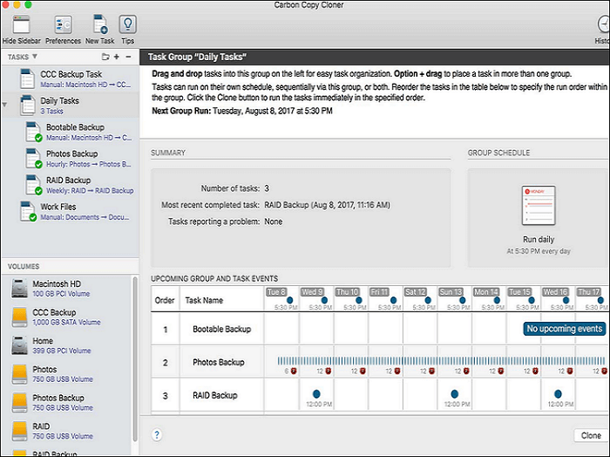This screenshot has width=610, height=457.
Task: Click RAID Backup's Wed 9 12:00 PM event
Action: pyautogui.click(x=316, y=393)
